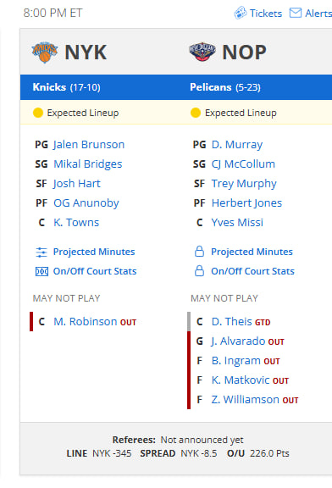This screenshot has width=332, height=488.
Task: Click the Knicks Projected Minutes sliders icon
Action: coord(41,252)
